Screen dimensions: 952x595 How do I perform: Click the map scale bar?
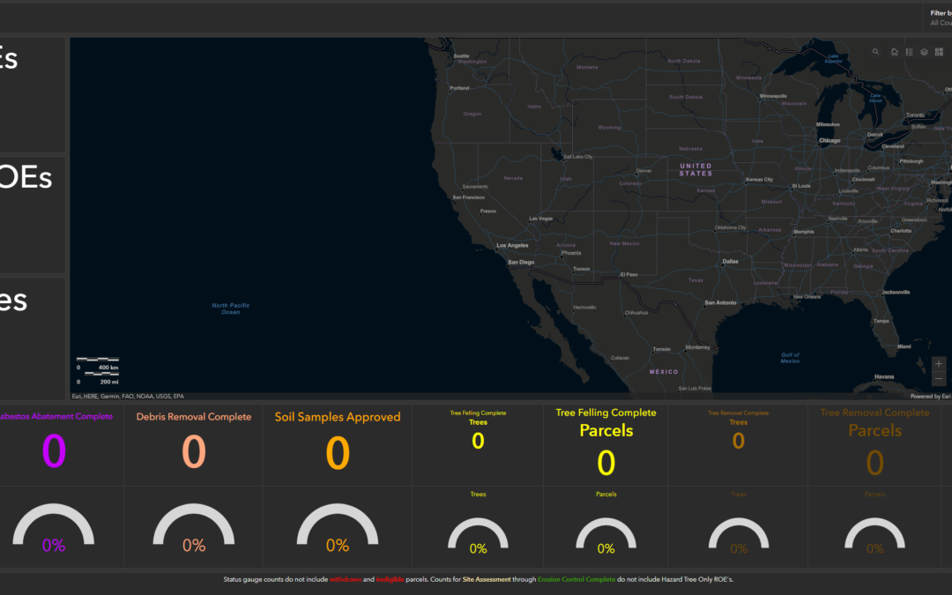97,370
